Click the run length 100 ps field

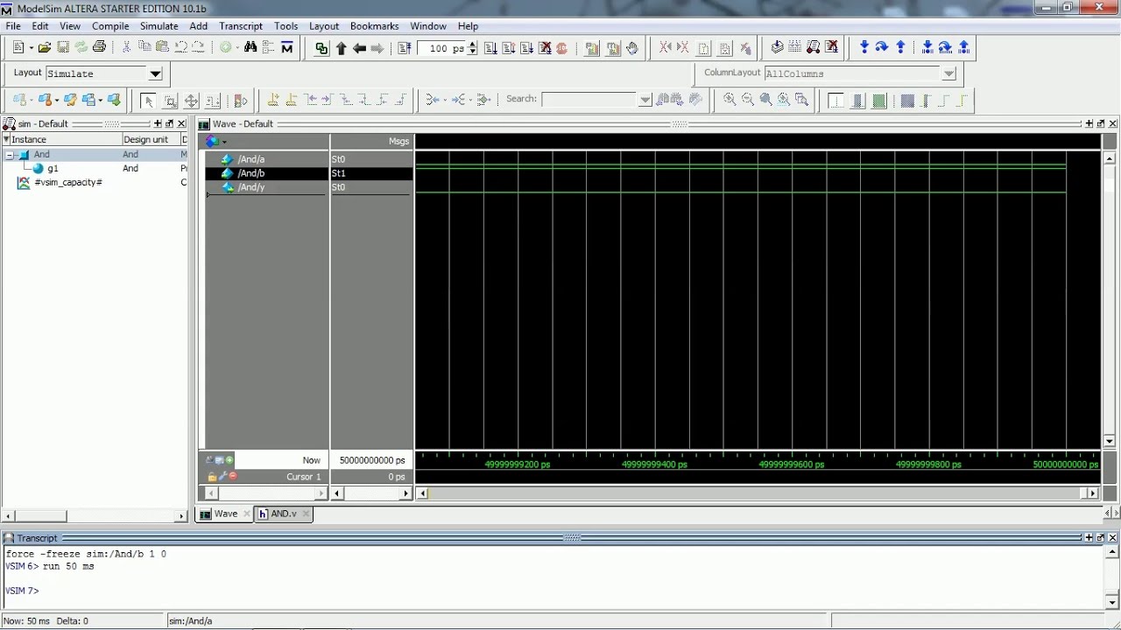point(442,48)
